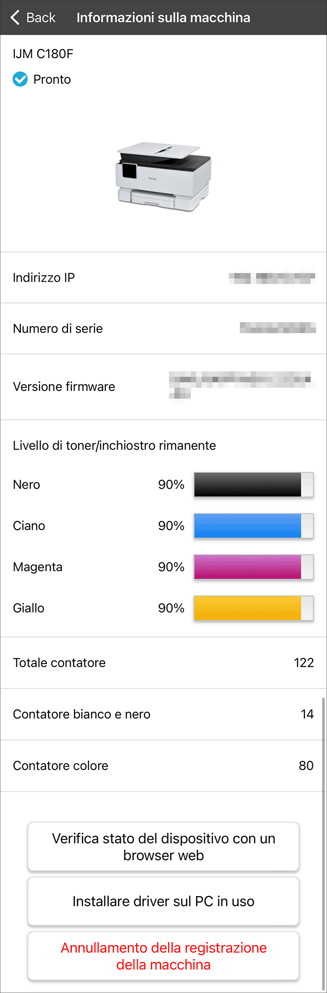Tap 'Installare driver sul PC in uso'
The image size is (327, 993).
pos(163,901)
